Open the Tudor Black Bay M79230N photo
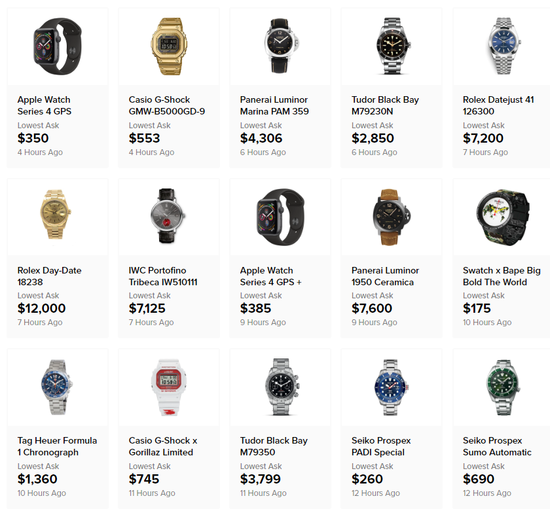The width and height of the screenshot is (550, 509). click(393, 46)
